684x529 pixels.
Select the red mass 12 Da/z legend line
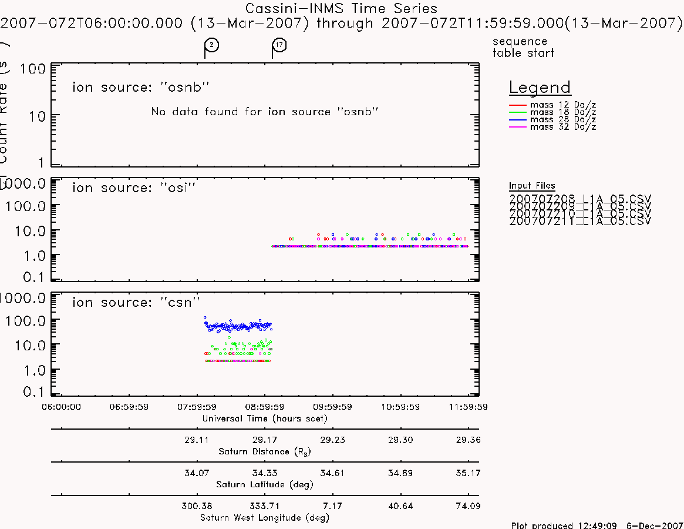pos(518,105)
